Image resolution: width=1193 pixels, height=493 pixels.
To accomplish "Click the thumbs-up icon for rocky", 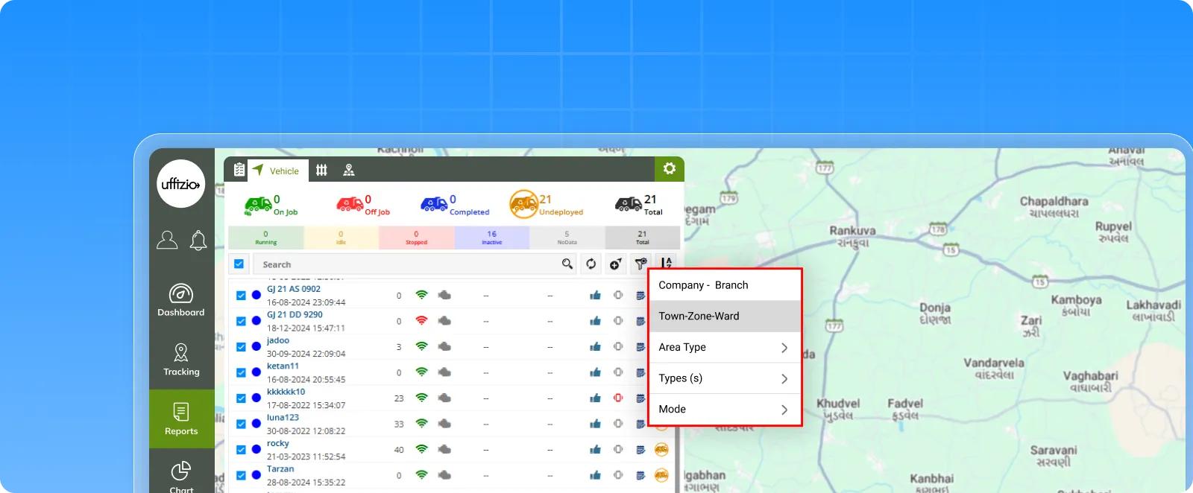I will tap(595, 450).
